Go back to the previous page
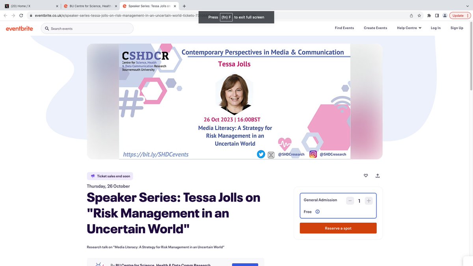 pyautogui.click(x=5, y=15)
